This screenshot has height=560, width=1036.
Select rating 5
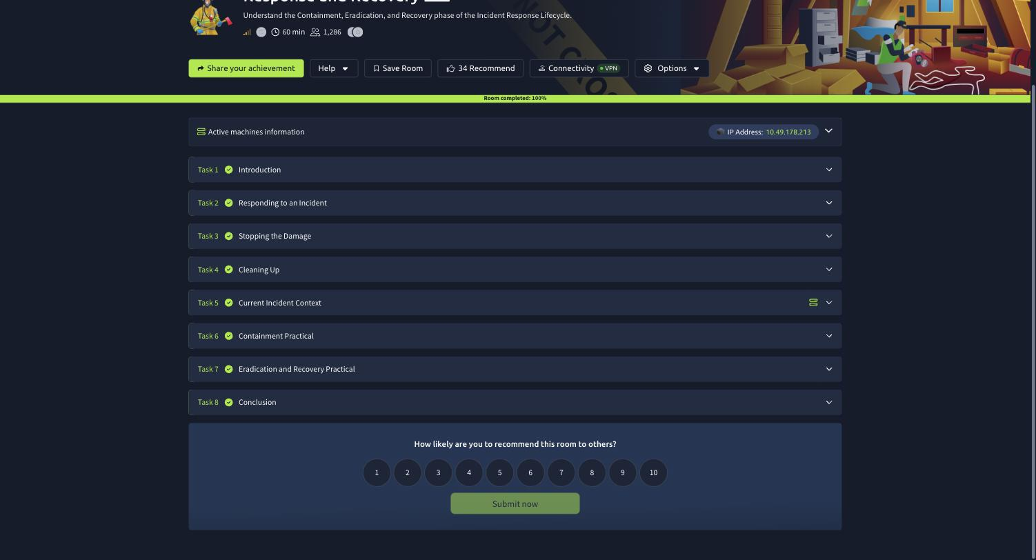(x=499, y=472)
